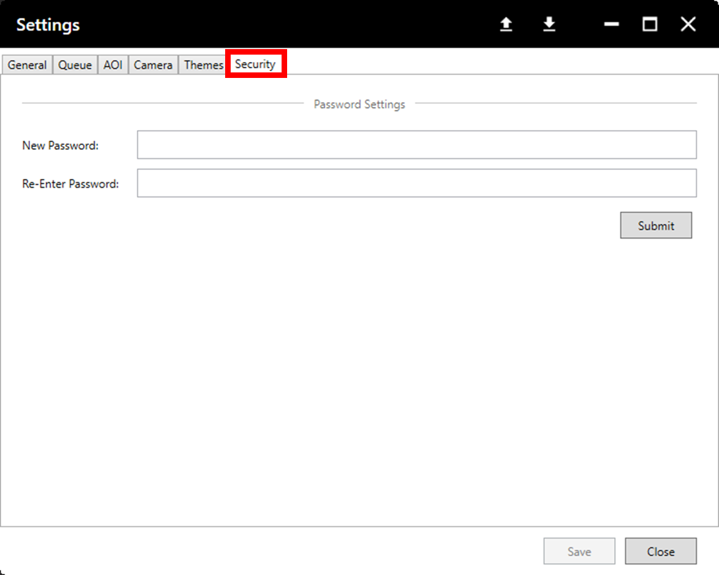Open the Queue tab
The image size is (719, 575).
[x=75, y=64]
